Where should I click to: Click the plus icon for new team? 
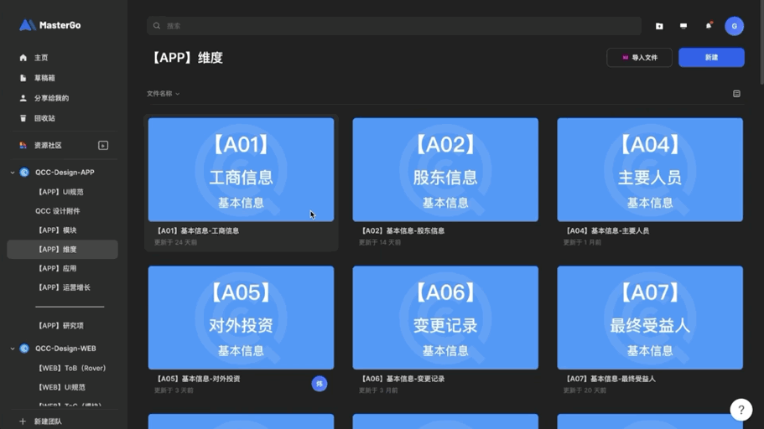click(x=23, y=421)
